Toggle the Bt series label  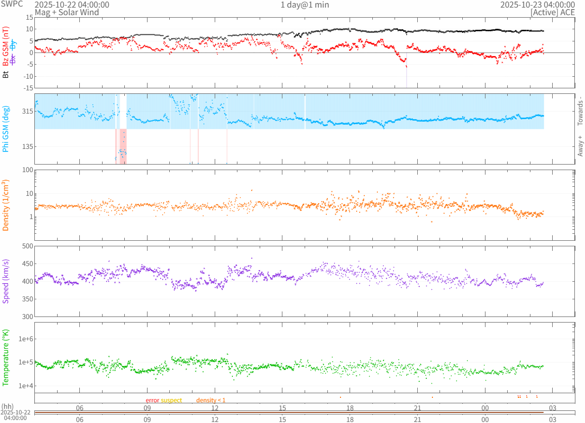click(6, 75)
